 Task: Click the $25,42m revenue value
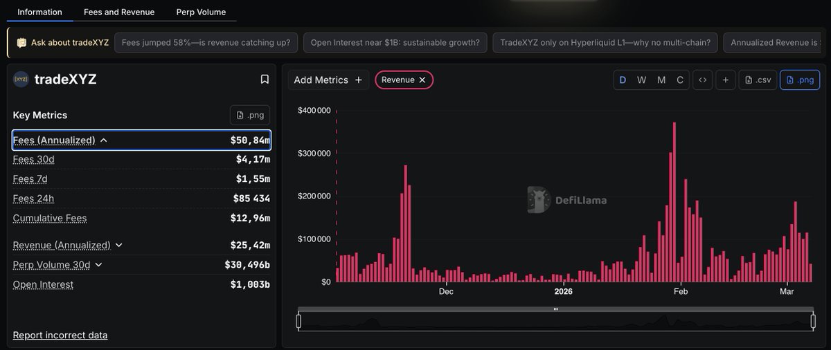tap(250, 246)
